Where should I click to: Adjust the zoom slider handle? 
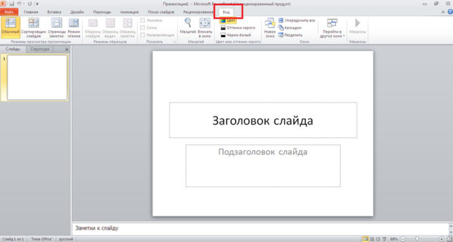[x=417, y=239]
